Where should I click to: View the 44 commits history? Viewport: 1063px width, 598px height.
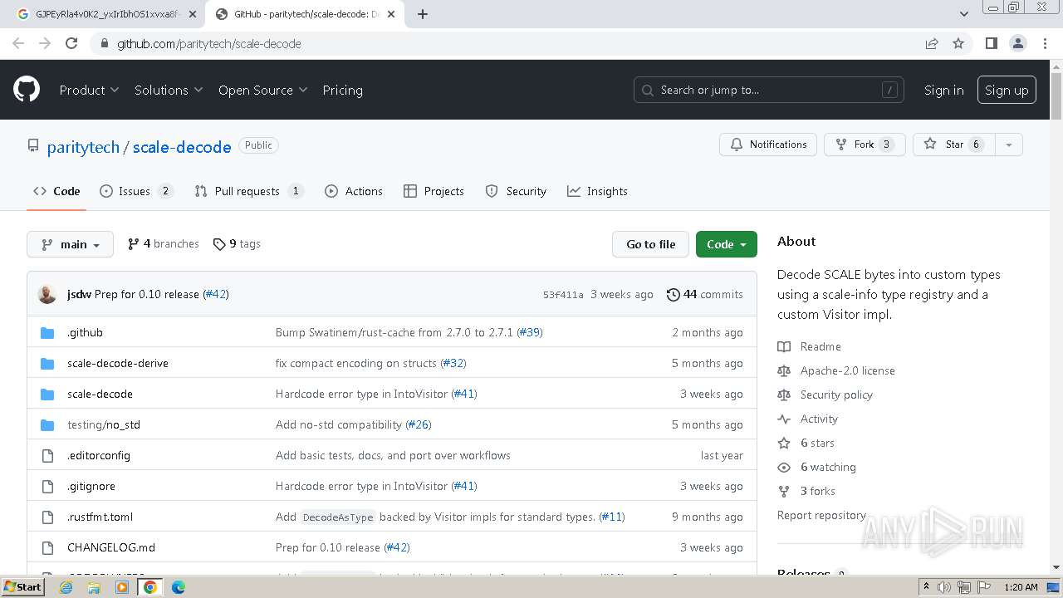[x=705, y=294]
